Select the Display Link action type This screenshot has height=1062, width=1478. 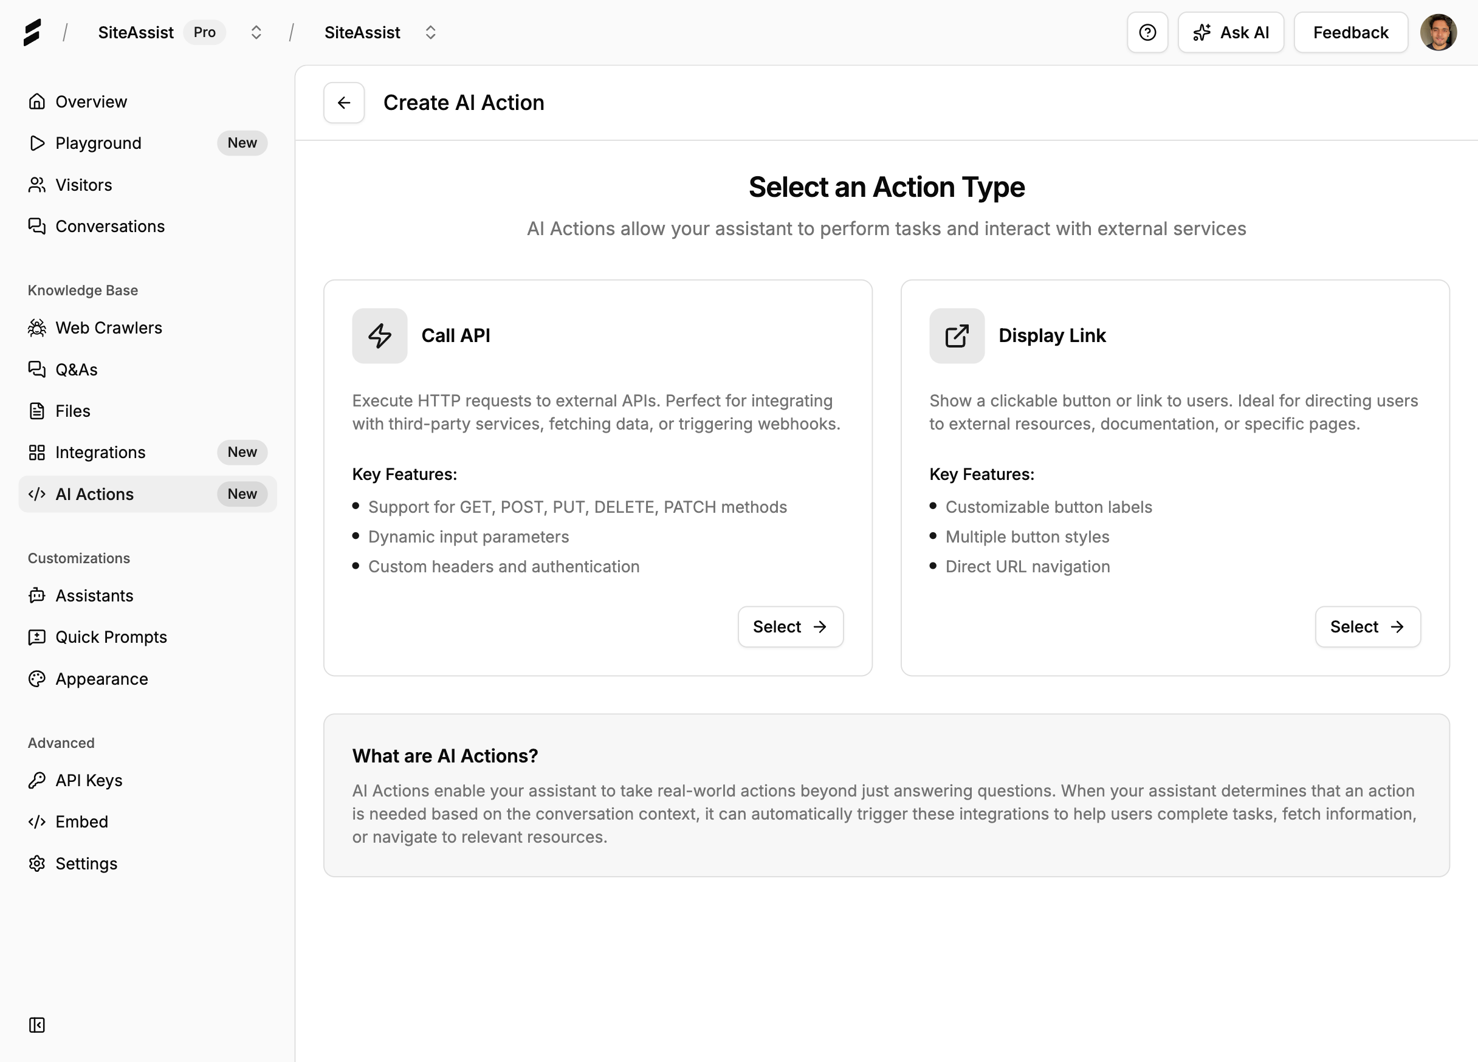1367,627
